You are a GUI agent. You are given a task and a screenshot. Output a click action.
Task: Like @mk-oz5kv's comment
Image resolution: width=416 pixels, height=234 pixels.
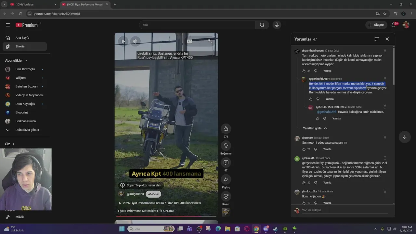tap(304, 203)
